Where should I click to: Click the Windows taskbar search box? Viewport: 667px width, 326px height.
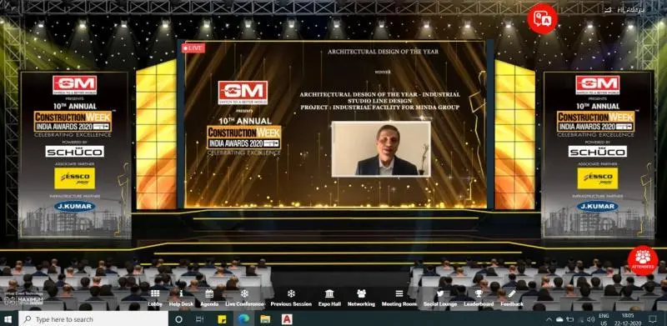93,318
